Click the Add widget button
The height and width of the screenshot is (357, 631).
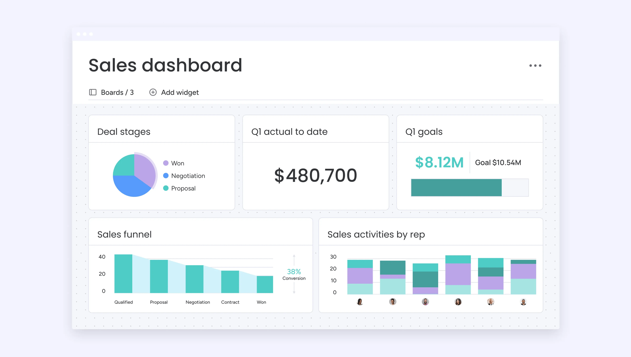point(180,92)
